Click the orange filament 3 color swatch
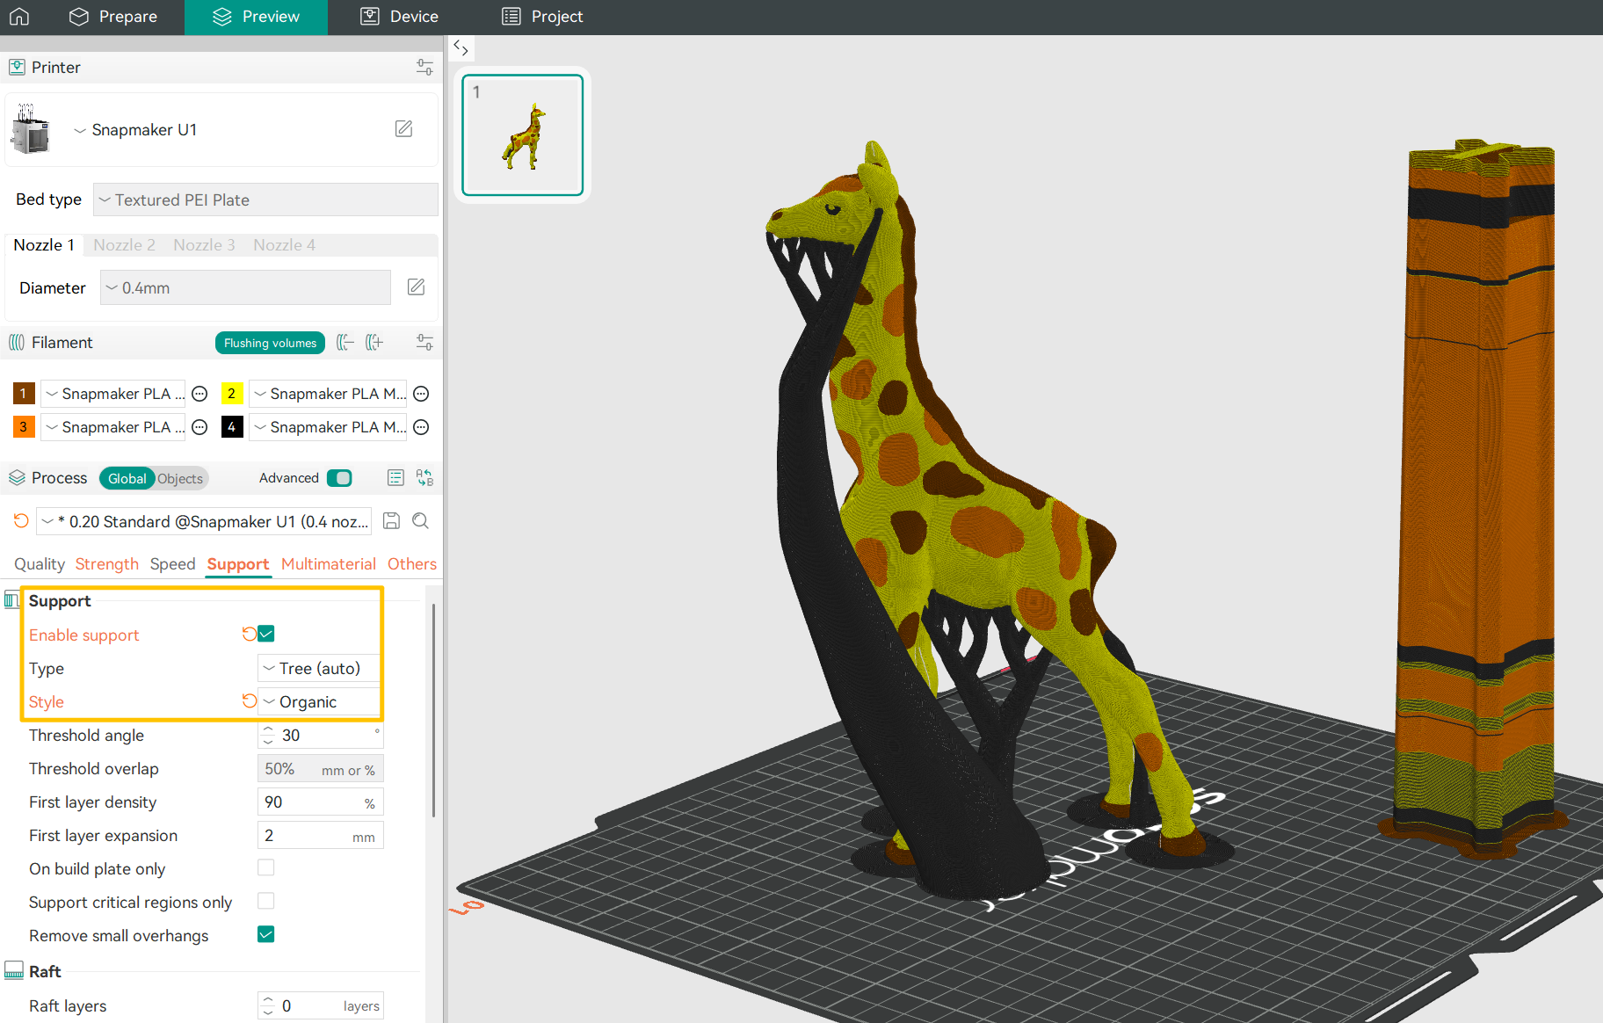The width and height of the screenshot is (1603, 1023). [24, 427]
